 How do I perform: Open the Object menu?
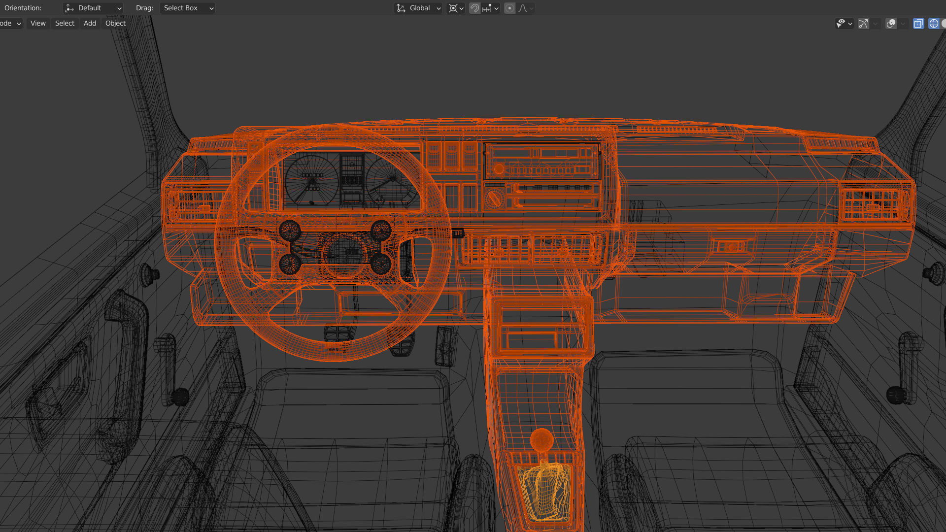point(115,23)
